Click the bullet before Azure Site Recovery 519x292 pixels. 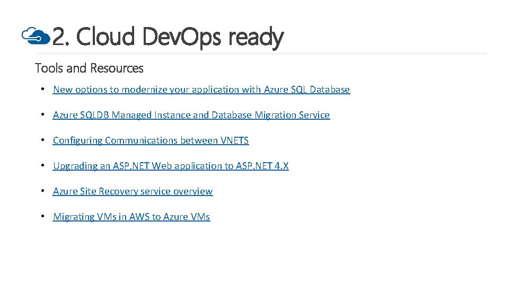(42, 191)
